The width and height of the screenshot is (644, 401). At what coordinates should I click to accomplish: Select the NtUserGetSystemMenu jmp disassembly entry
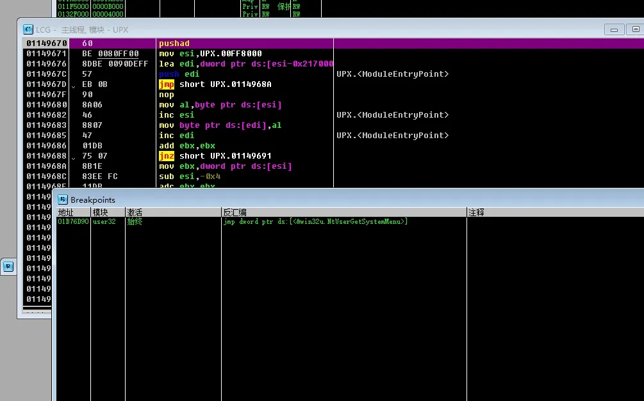[315, 221]
